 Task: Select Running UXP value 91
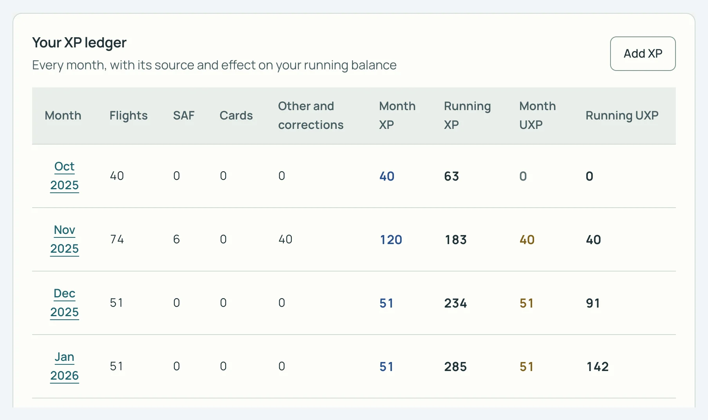coord(593,303)
